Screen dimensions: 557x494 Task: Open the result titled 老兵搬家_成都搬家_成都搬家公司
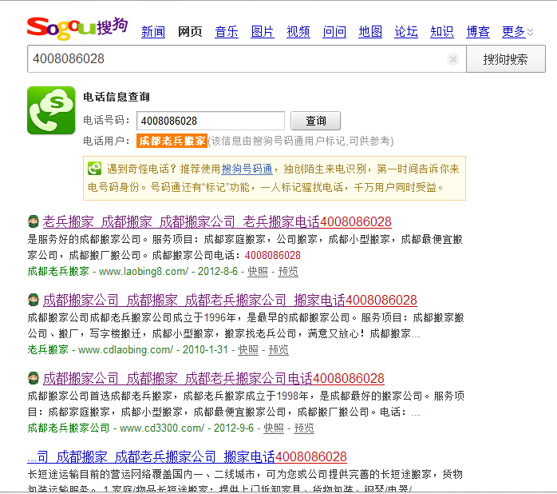[217, 221]
